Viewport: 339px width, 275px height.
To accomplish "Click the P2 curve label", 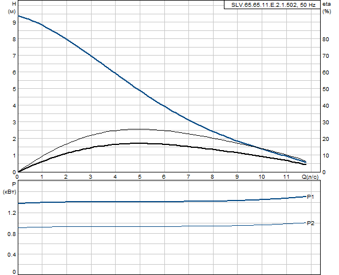I will tap(310, 223).
